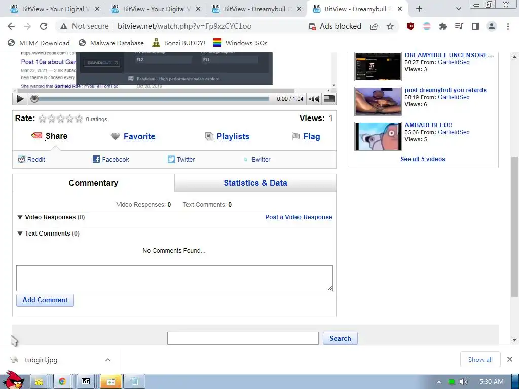Share the video on Twitter
This screenshot has width=519, height=389.
pyautogui.click(x=181, y=159)
